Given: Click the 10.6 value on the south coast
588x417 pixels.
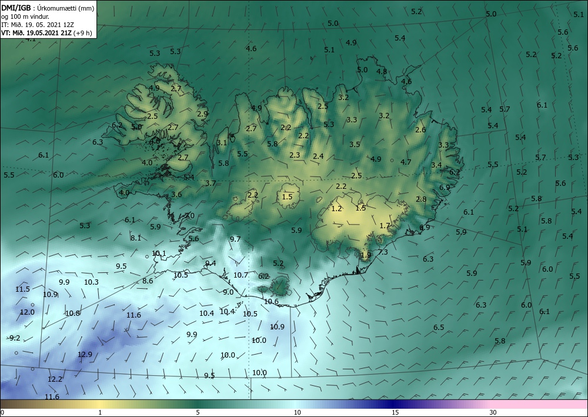Looking at the screenshot, I should [271, 301].
